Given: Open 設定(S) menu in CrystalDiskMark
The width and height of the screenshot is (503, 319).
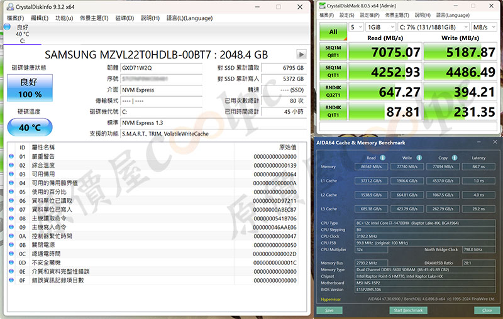Looking at the screenshot, I should (347, 15).
